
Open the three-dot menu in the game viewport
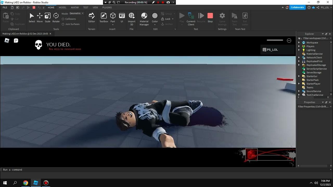pyautogui.click(x=289, y=40)
